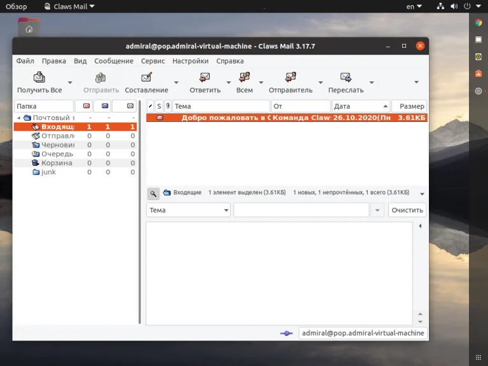Sort messages by Дата column header
Viewport: 488px width, 366px height.
[x=361, y=106]
